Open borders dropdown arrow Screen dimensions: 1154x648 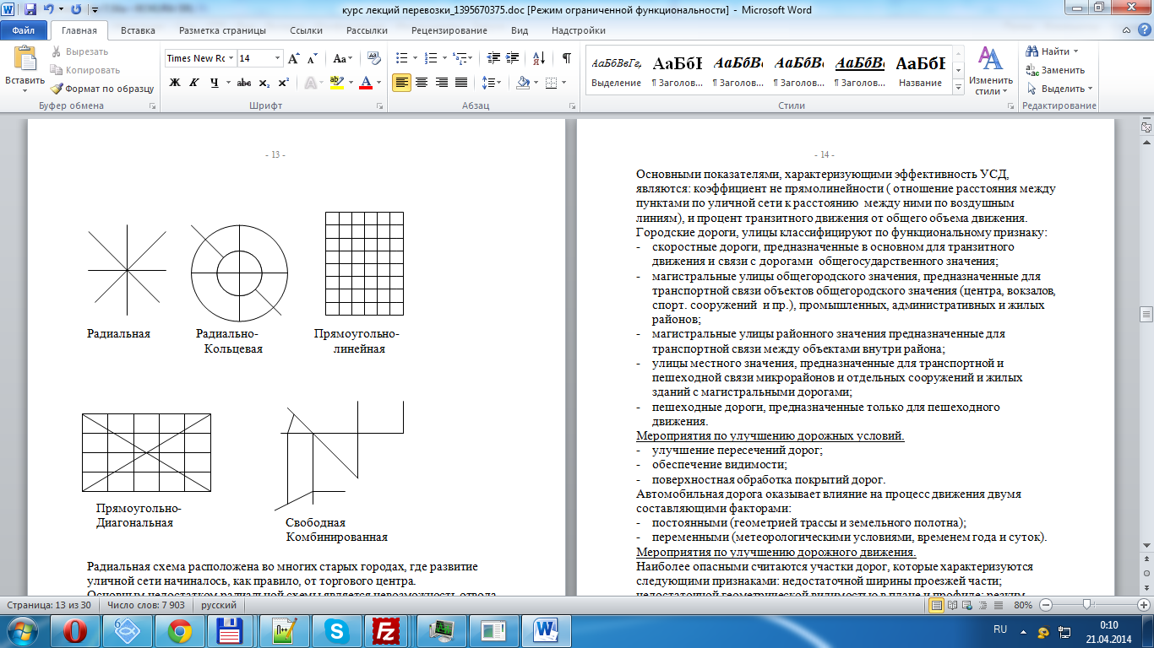pos(564,83)
